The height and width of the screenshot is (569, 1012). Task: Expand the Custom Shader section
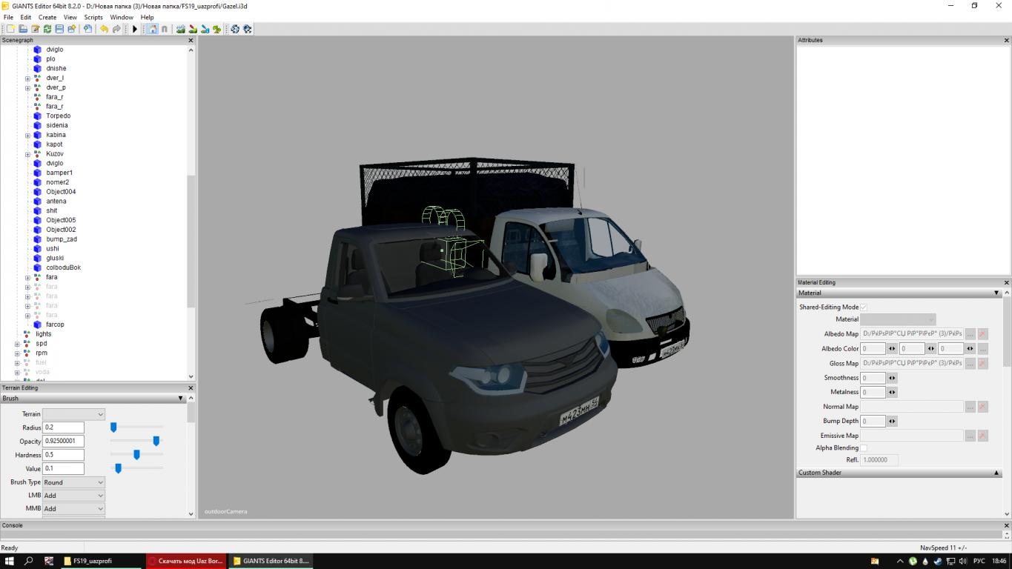coord(996,473)
